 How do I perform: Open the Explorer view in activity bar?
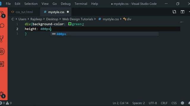2,14
